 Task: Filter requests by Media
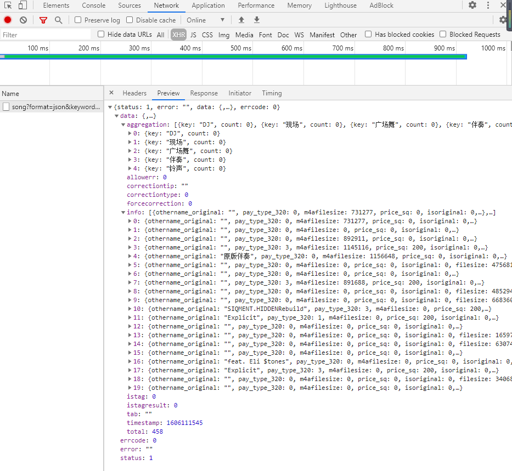(x=244, y=35)
